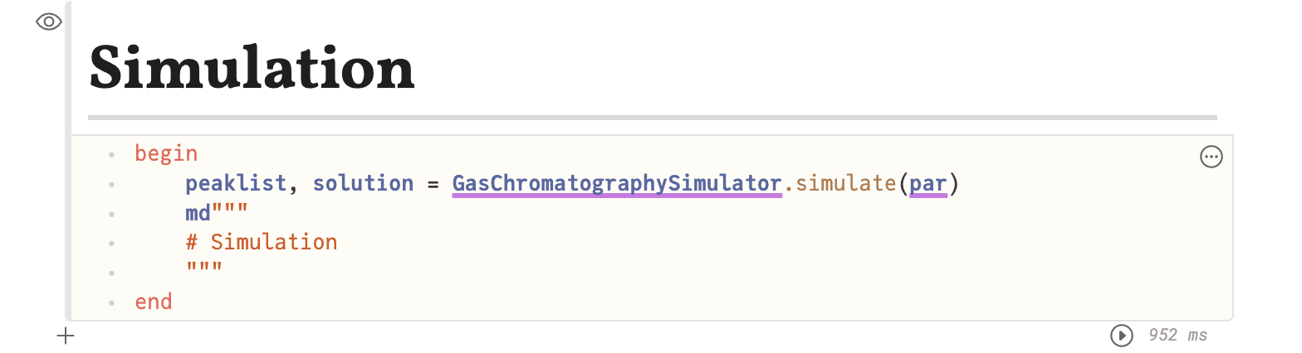Viewport: 1302px width, 353px height.
Task: Click the equals sign in the assignment
Action: coord(433,183)
